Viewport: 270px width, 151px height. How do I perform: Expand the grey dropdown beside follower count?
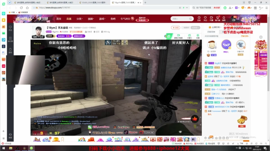click(196, 28)
